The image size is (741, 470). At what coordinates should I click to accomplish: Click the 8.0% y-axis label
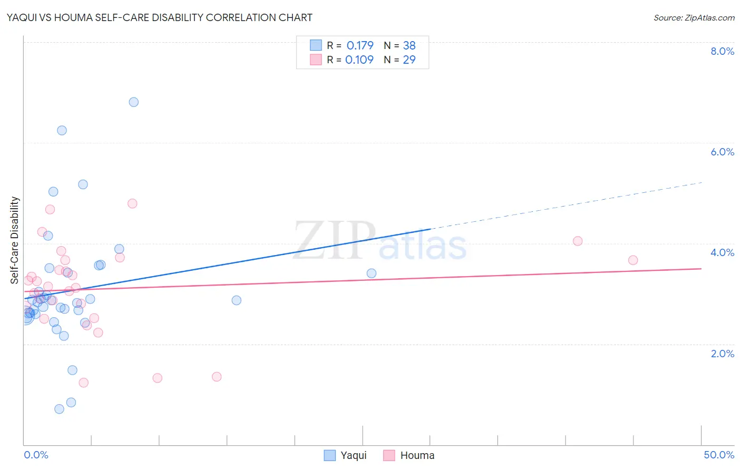tap(722, 51)
